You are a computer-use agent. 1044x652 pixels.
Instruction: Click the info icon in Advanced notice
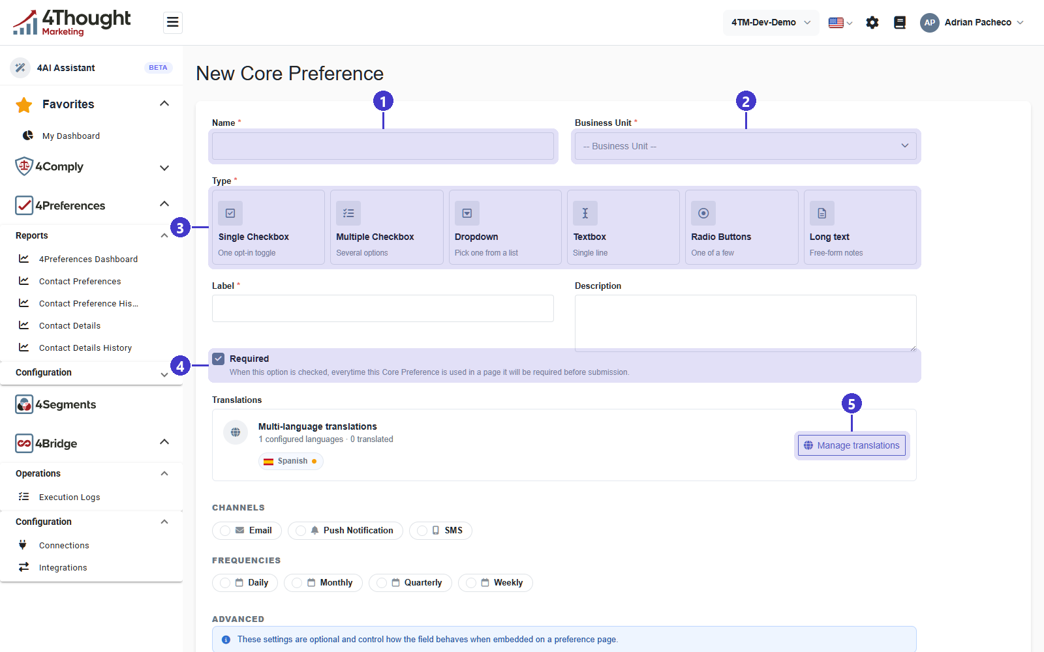(226, 640)
